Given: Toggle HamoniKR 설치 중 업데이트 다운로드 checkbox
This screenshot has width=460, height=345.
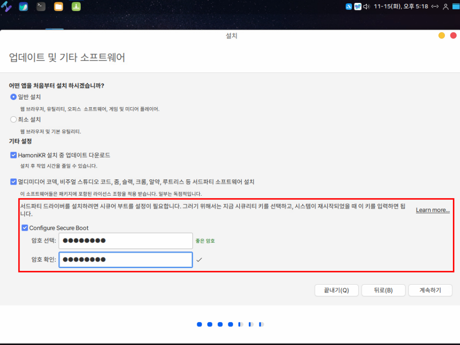Looking at the screenshot, I should point(13,156).
